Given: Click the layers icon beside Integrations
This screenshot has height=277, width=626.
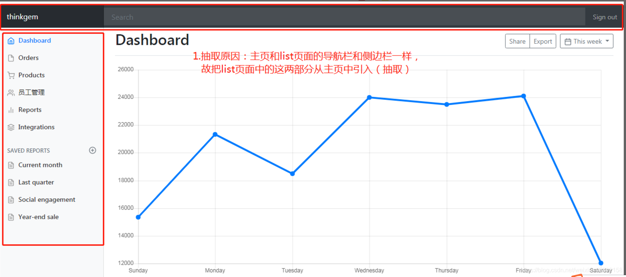Looking at the screenshot, I should tap(11, 127).
